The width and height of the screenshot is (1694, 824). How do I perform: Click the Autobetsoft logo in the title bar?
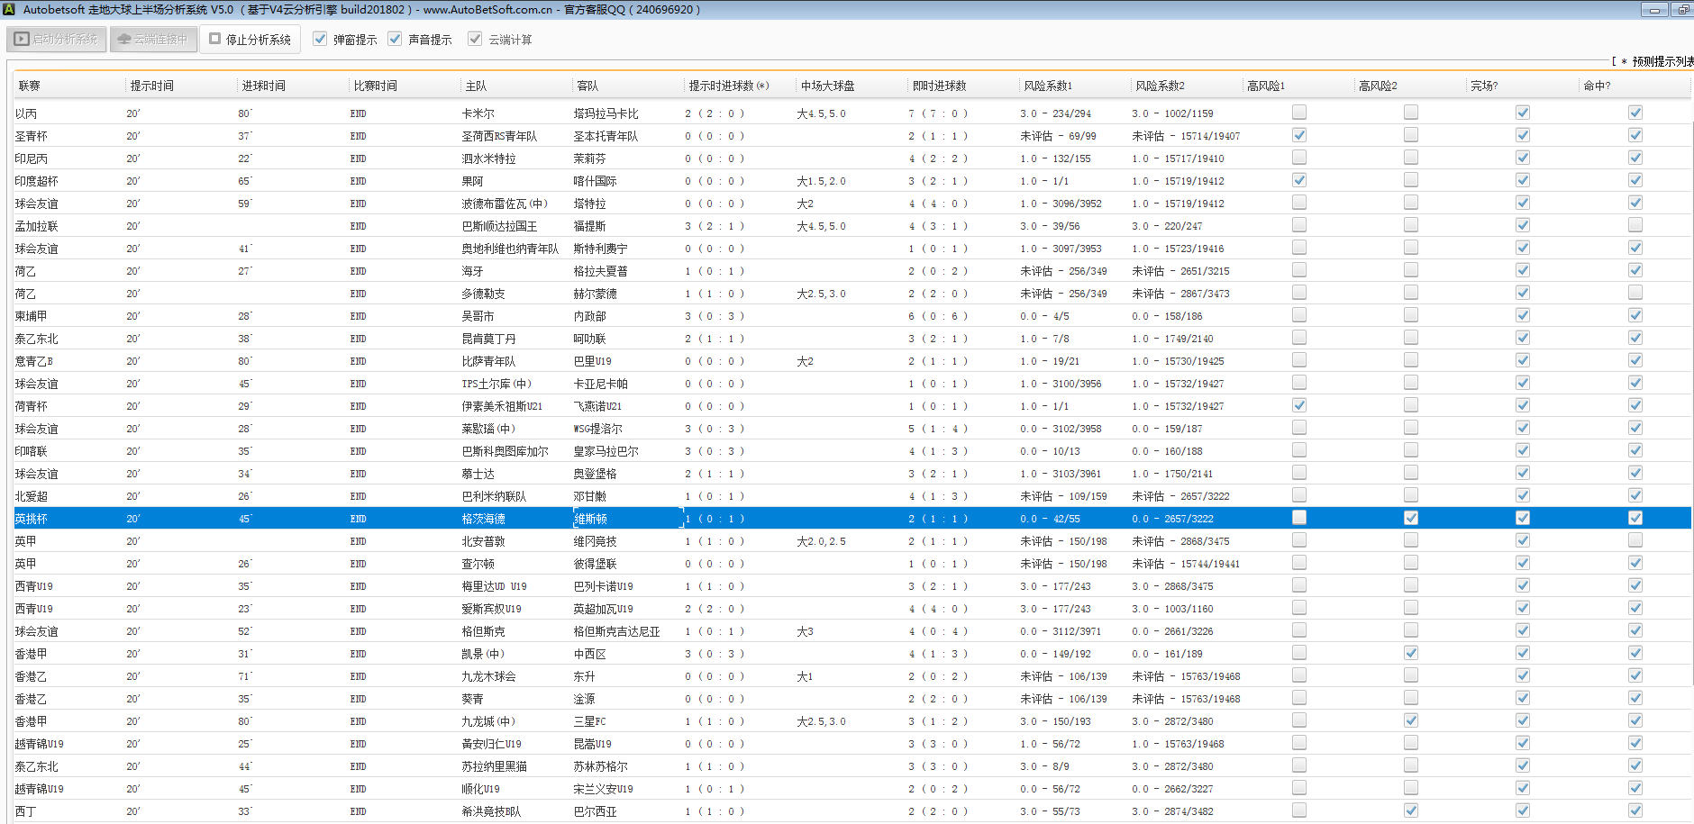[9, 10]
